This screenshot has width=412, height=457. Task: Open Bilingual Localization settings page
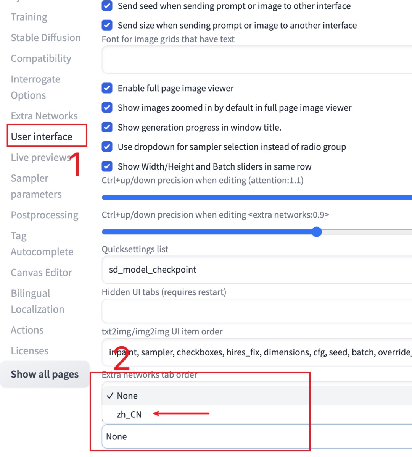(x=37, y=301)
